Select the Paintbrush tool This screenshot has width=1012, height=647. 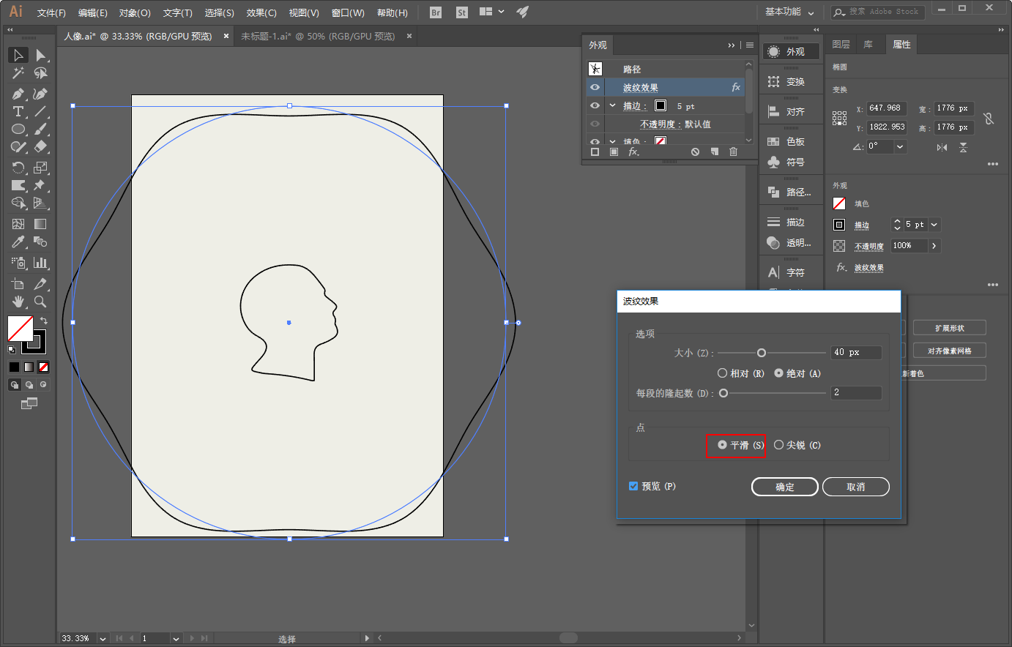pyautogui.click(x=40, y=129)
